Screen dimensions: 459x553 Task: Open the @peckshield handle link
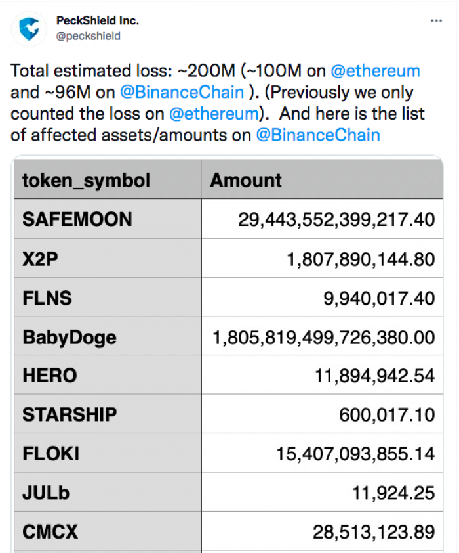(x=89, y=36)
